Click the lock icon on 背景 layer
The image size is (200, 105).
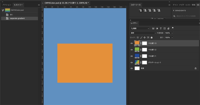coord(195,68)
